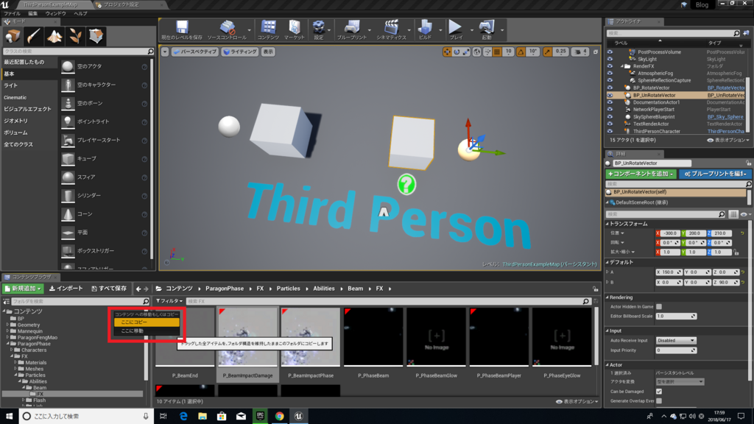Open the Add New dropdown in Content Browser
754x424 pixels.
[x=23, y=289]
